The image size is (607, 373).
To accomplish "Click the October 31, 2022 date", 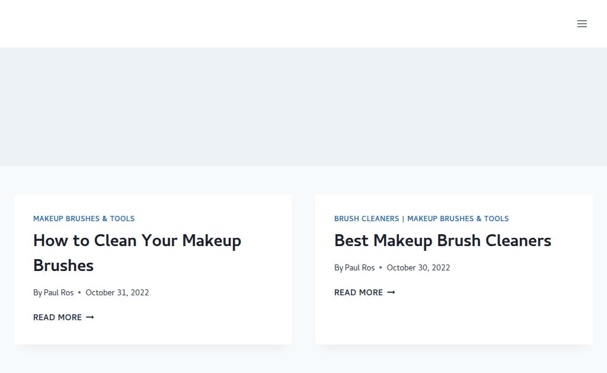I will point(117,292).
